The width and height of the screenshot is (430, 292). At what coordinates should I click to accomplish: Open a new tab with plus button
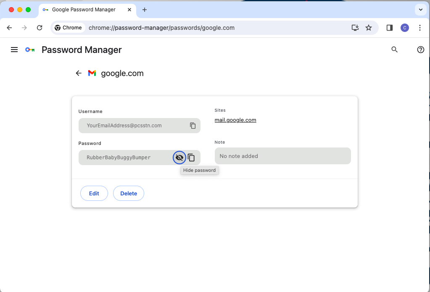click(x=145, y=10)
